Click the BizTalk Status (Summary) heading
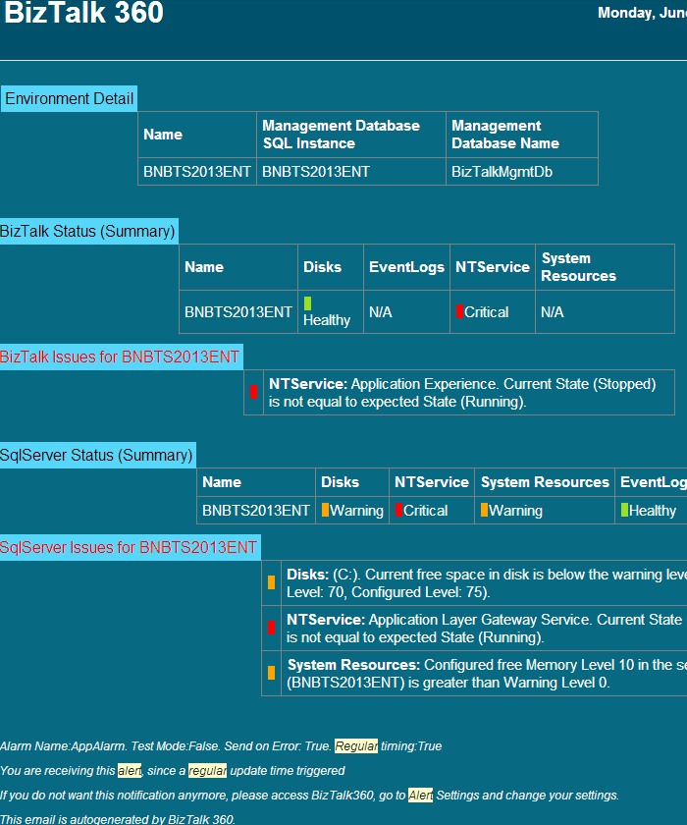 tap(88, 231)
